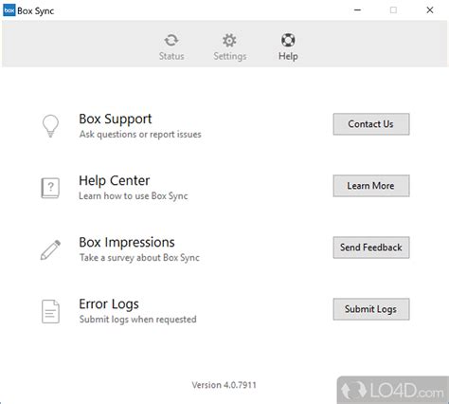Click the Box Impressions pencil icon

click(x=50, y=249)
